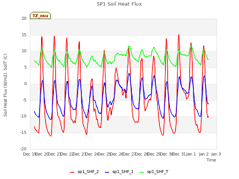This screenshot has height=179, width=239.
Task: Click the y-axis tick label -15
Action: (x=23, y=133)
